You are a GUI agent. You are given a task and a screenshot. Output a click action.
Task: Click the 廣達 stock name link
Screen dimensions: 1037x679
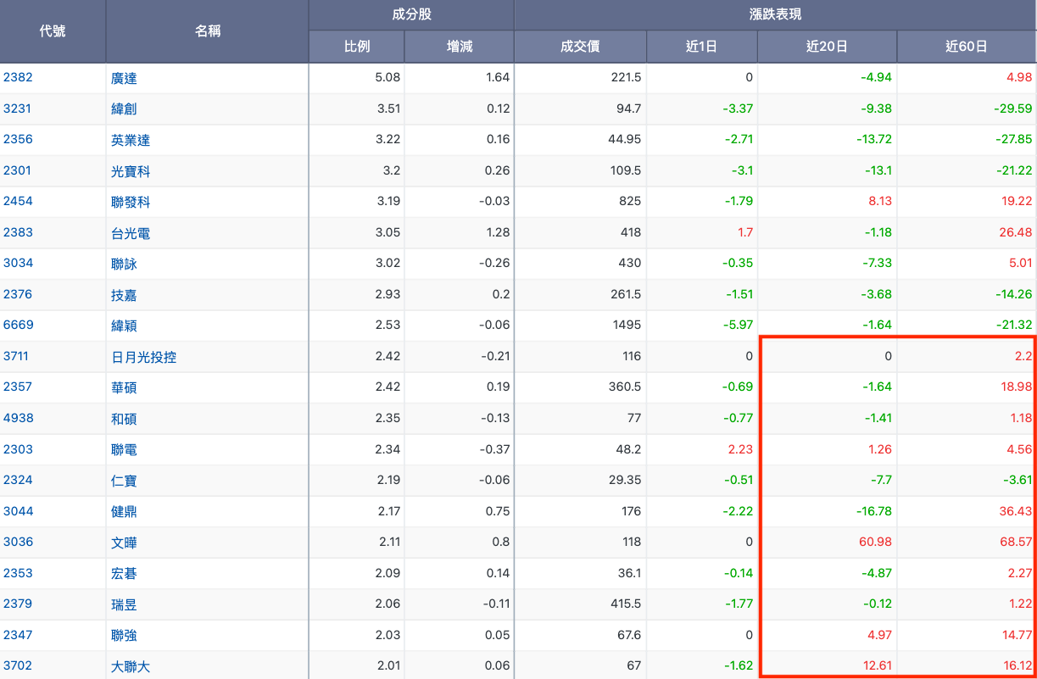124,78
